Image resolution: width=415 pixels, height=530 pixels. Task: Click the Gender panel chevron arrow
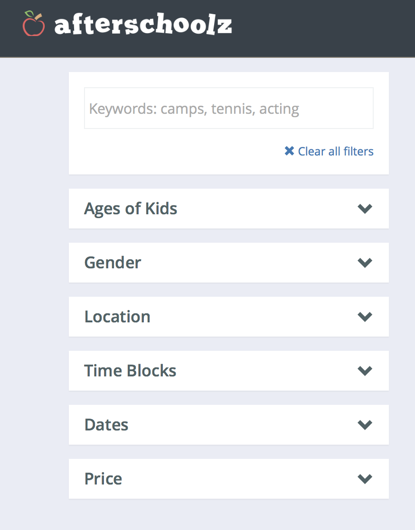[x=365, y=263]
